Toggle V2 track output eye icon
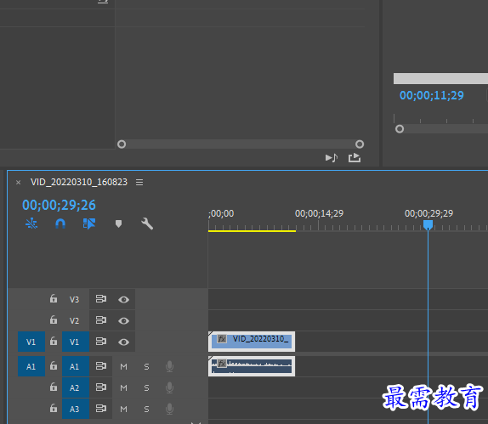The height and width of the screenshot is (424, 488). (x=123, y=320)
